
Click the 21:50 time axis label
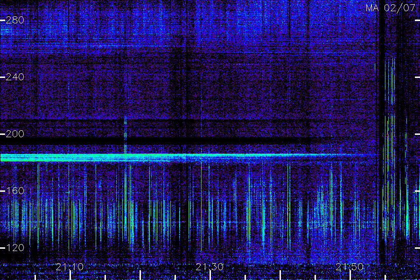[x=350, y=267]
